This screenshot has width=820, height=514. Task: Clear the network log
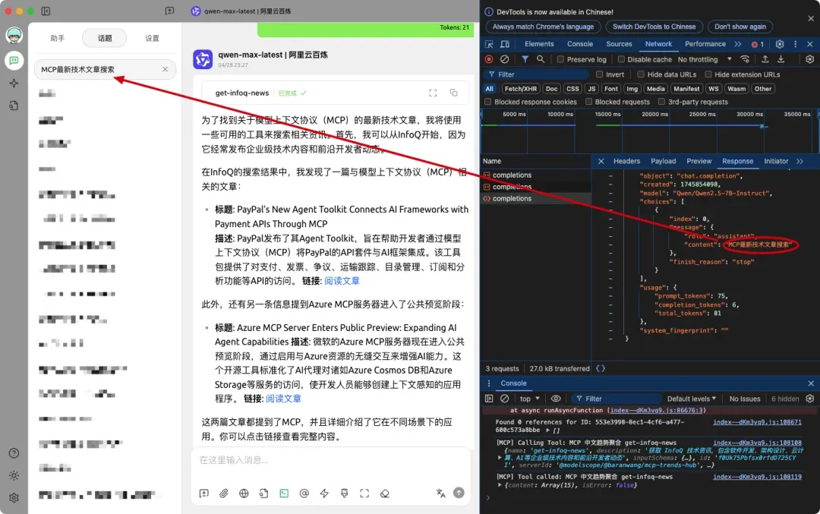[x=505, y=60]
